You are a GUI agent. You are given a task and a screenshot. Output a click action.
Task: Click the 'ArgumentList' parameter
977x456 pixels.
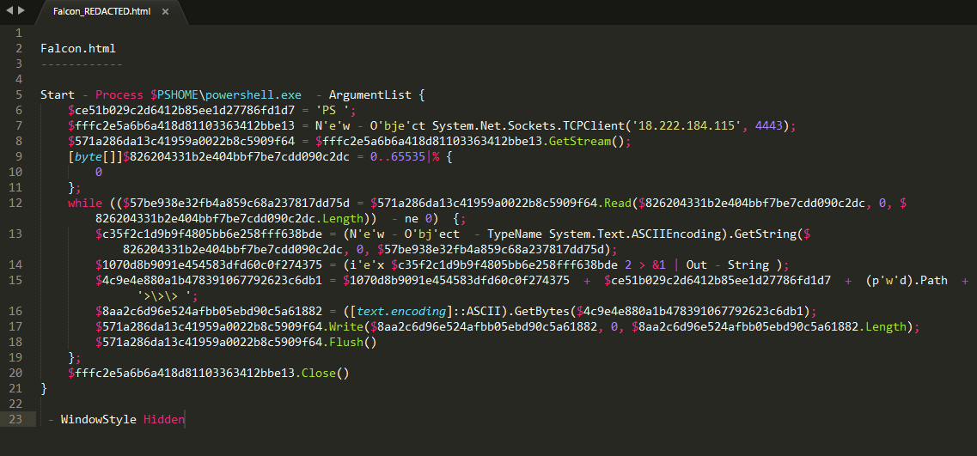tap(369, 94)
